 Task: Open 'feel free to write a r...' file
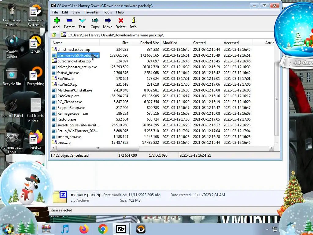(35, 110)
